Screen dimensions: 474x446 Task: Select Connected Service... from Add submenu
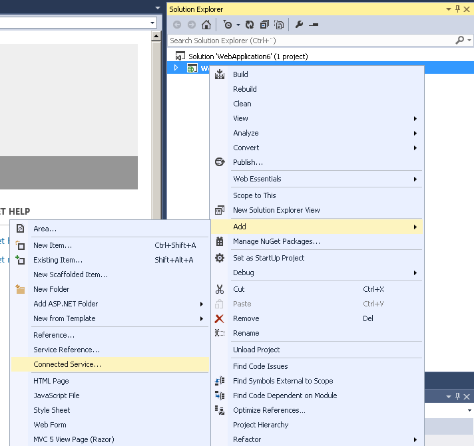point(67,364)
